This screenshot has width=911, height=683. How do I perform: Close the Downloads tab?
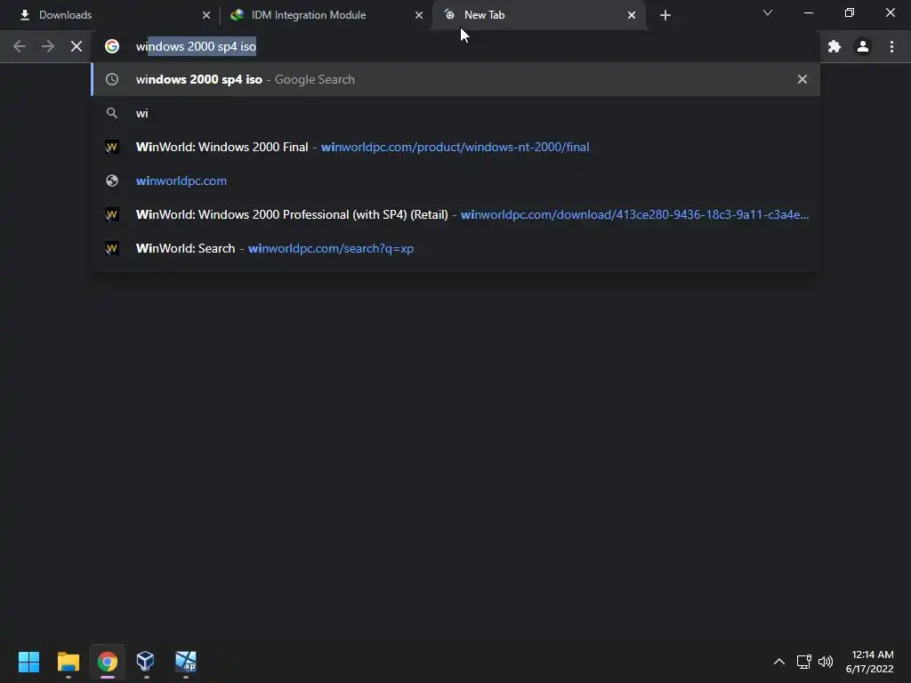tap(206, 15)
